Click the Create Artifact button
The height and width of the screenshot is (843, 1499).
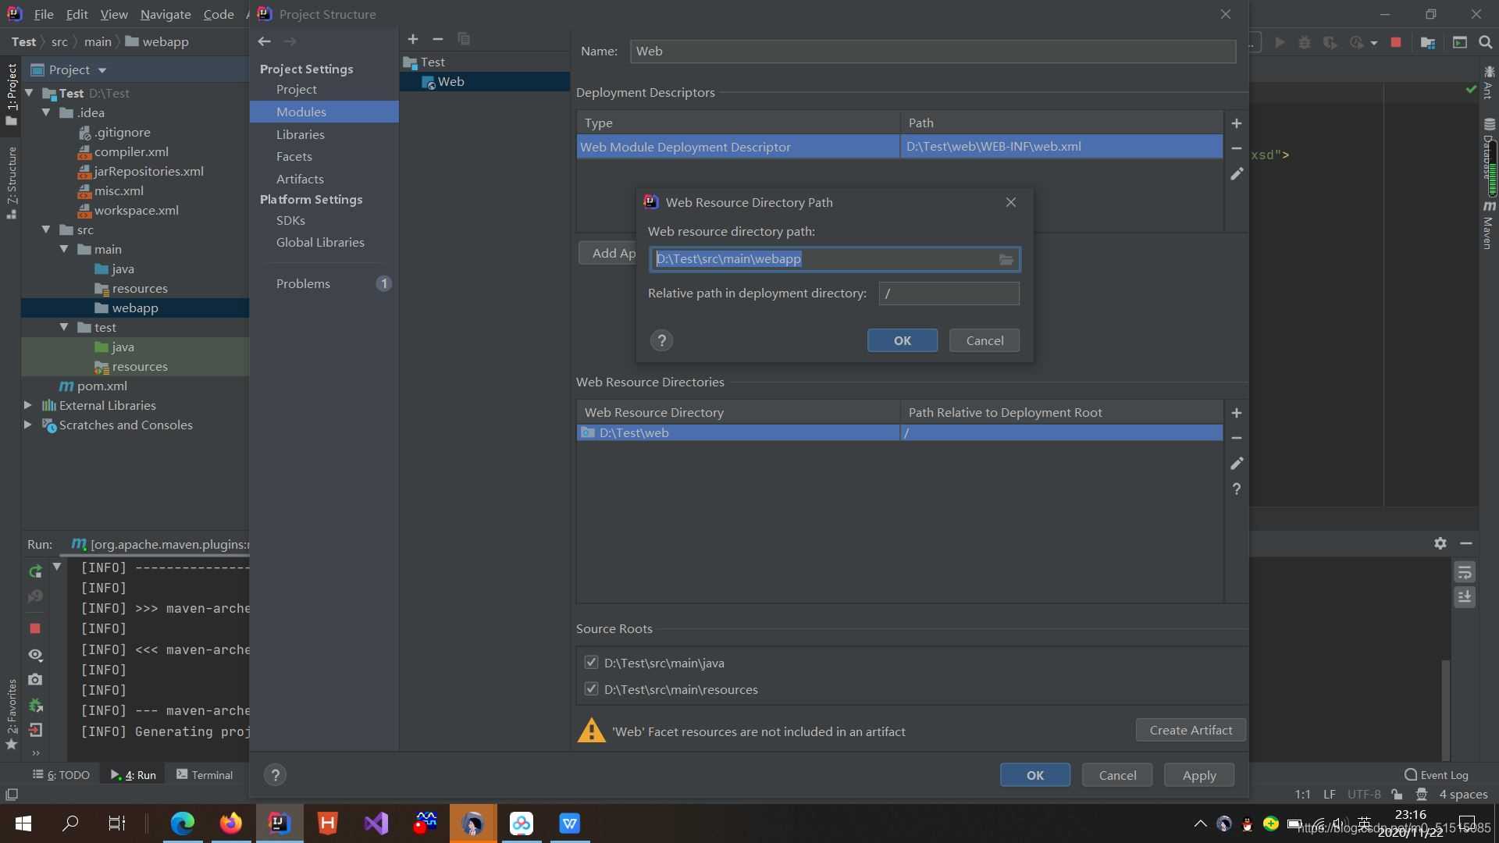1191,730
